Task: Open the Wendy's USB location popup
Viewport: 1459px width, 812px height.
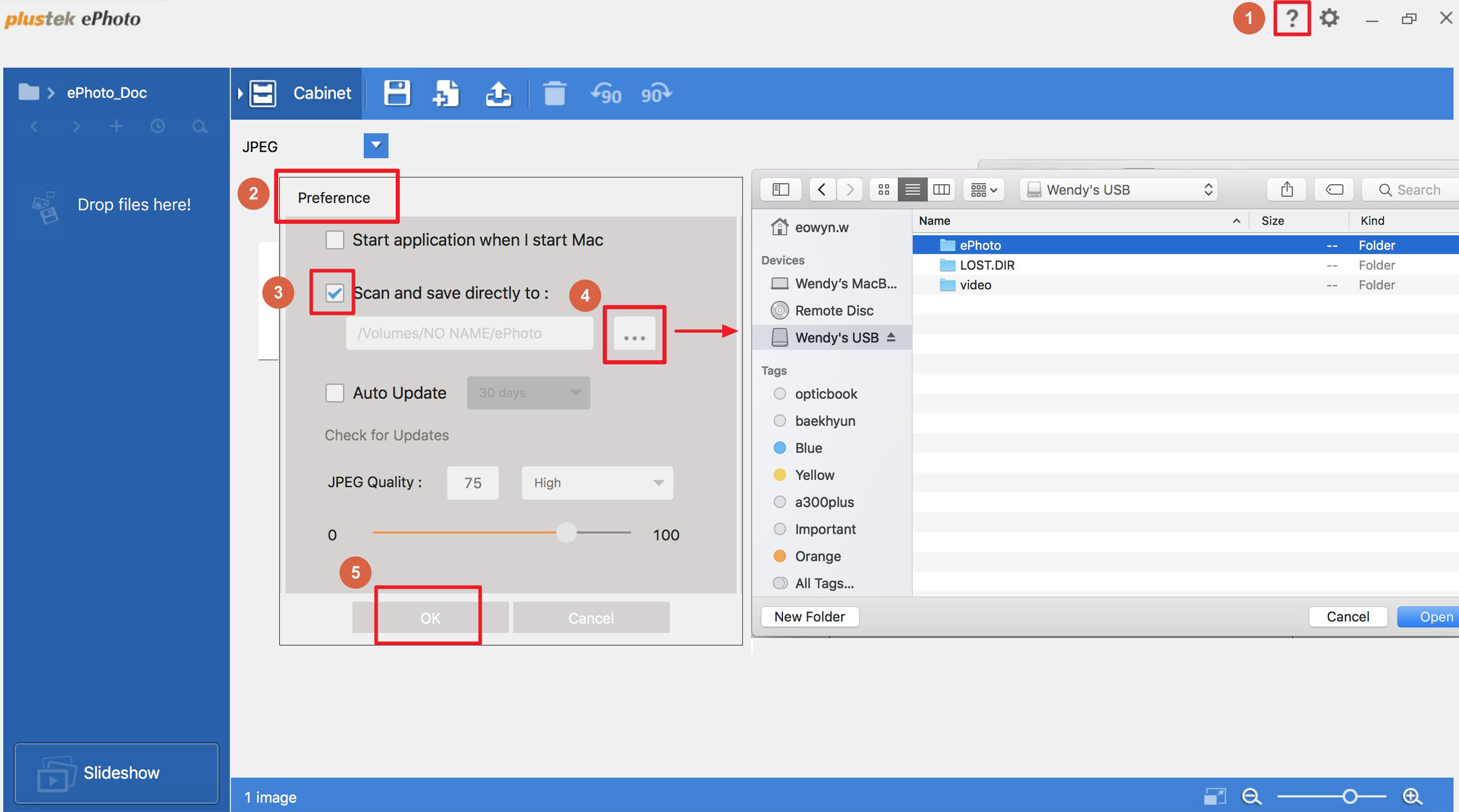Action: coord(1120,190)
